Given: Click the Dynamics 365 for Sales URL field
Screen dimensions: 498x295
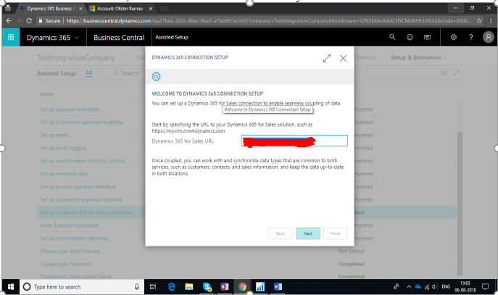Looking at the screenshot, I should [294, 141].
